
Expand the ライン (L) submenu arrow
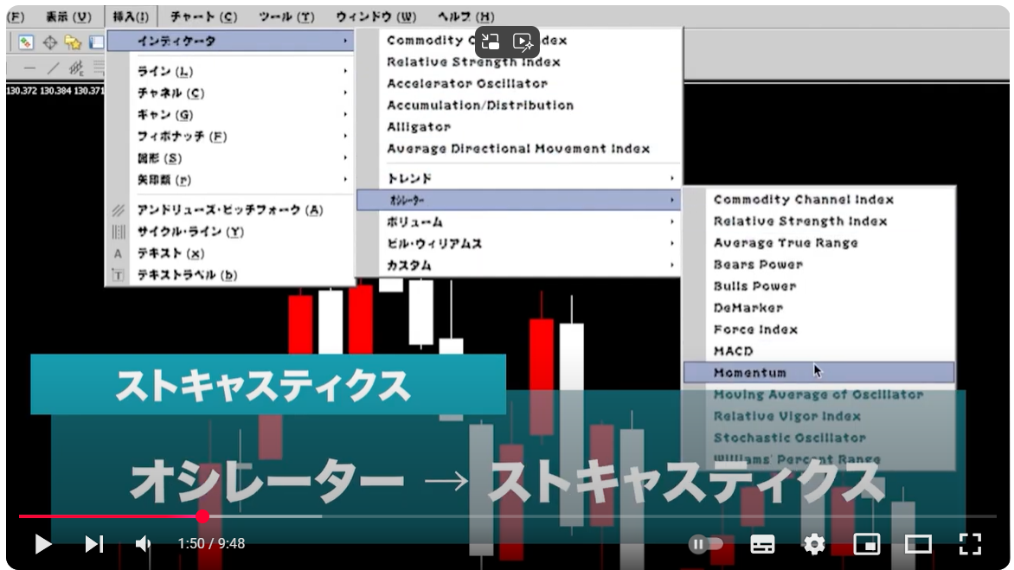345,71
